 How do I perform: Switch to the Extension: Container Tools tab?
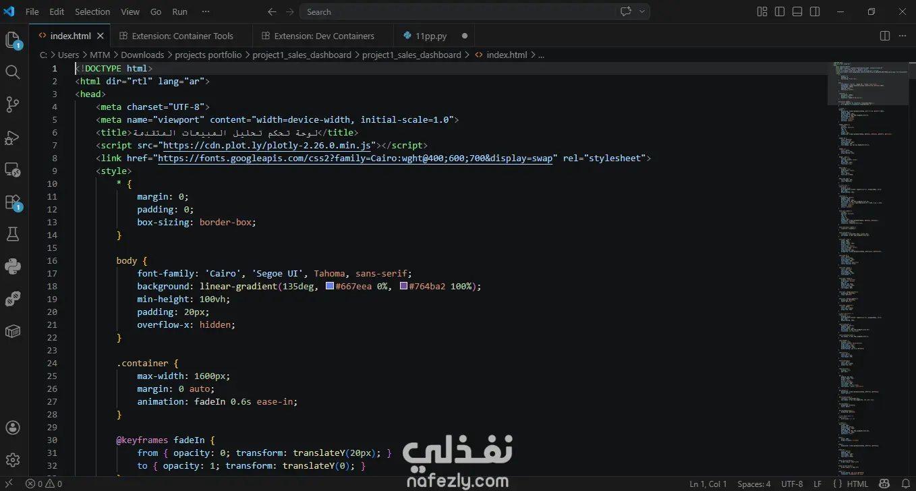click(182, 36)
